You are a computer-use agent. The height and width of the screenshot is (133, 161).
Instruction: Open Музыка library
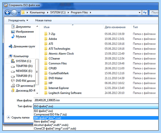pyautogui.click(x=19, y=37)
